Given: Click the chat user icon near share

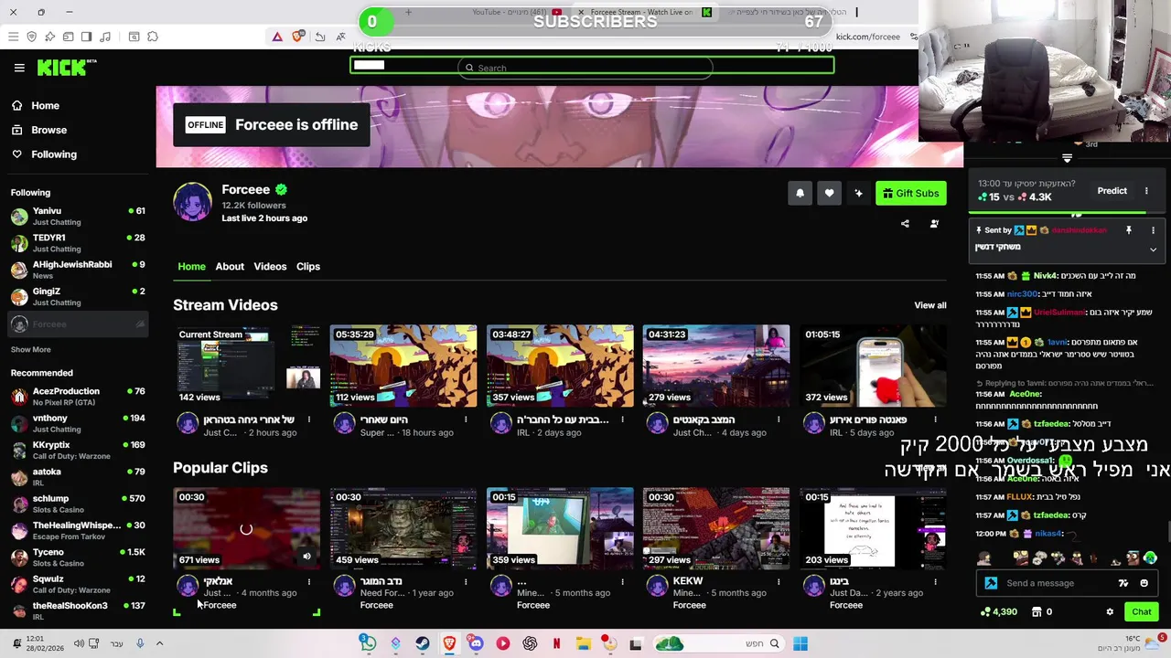Looking at the screenshot, I should [x=934, y=224].
